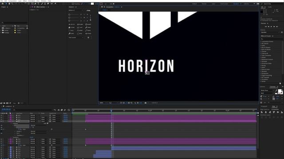Select the Rectangle shape tool
The image size is (284, 159).
[32, 4]
